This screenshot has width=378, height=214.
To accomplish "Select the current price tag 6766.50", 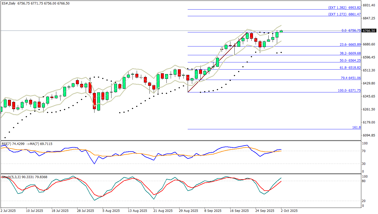I will click(369, 31).
